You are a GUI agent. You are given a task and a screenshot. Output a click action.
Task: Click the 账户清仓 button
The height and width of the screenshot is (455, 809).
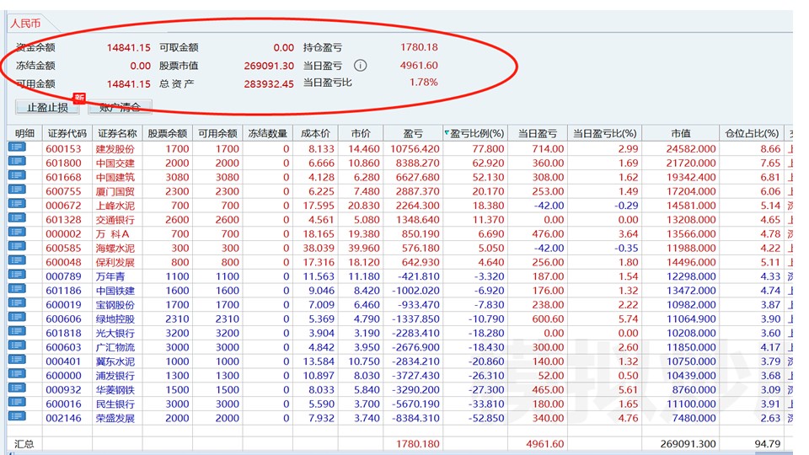point(120,107)
